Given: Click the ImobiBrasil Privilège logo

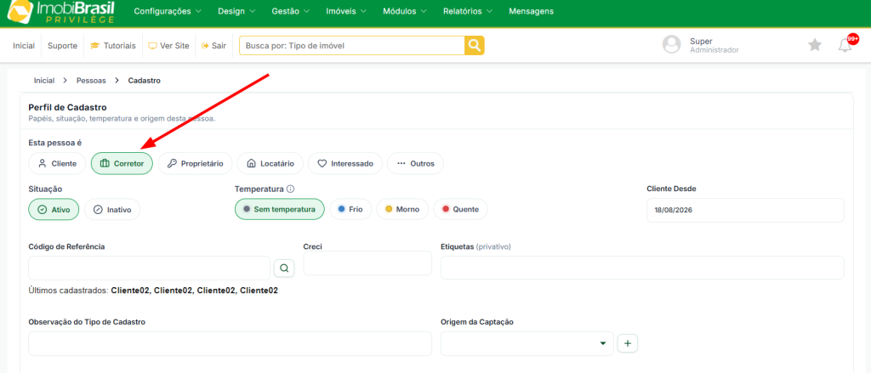Looking at the screenshot, I should point(60,13).
